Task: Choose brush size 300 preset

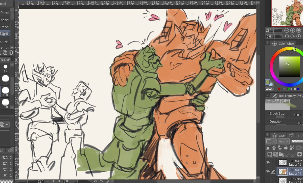Action: 5,104
